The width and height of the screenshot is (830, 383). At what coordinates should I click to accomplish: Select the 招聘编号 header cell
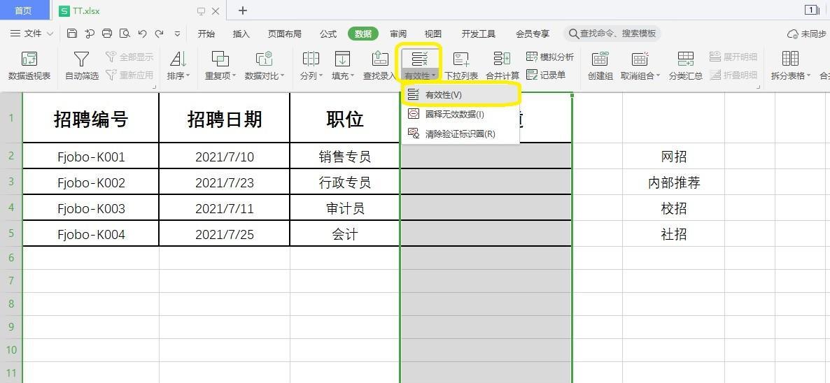[91, 118]
